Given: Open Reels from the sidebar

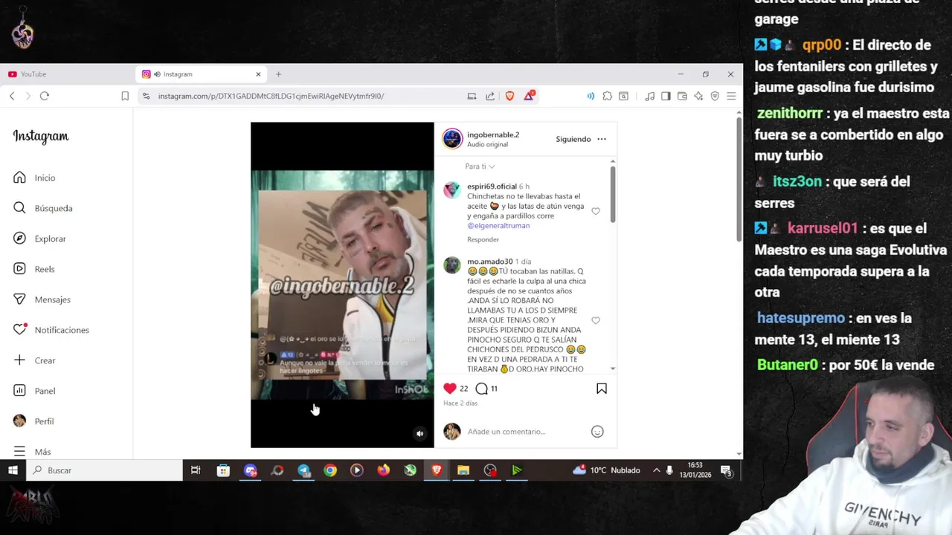Looking at the screenshot, I should [33, 269].
